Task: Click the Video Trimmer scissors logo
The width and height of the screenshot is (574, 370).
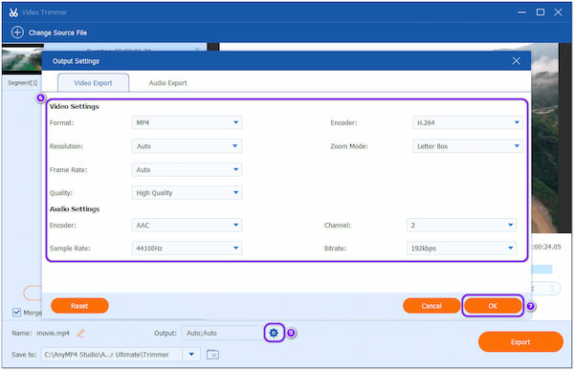Action: (13, 12)
